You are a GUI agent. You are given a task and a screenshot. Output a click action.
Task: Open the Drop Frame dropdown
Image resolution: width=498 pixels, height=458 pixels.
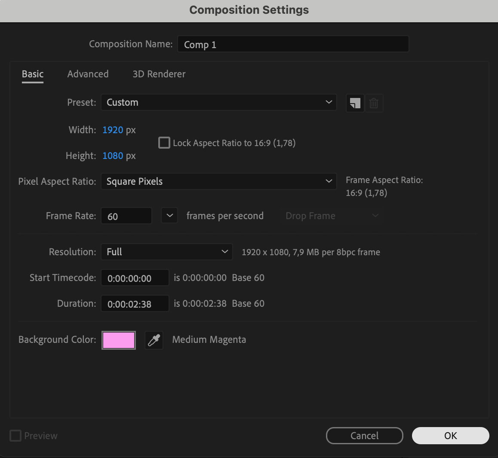pyautogui.click(x=332, y=216)
